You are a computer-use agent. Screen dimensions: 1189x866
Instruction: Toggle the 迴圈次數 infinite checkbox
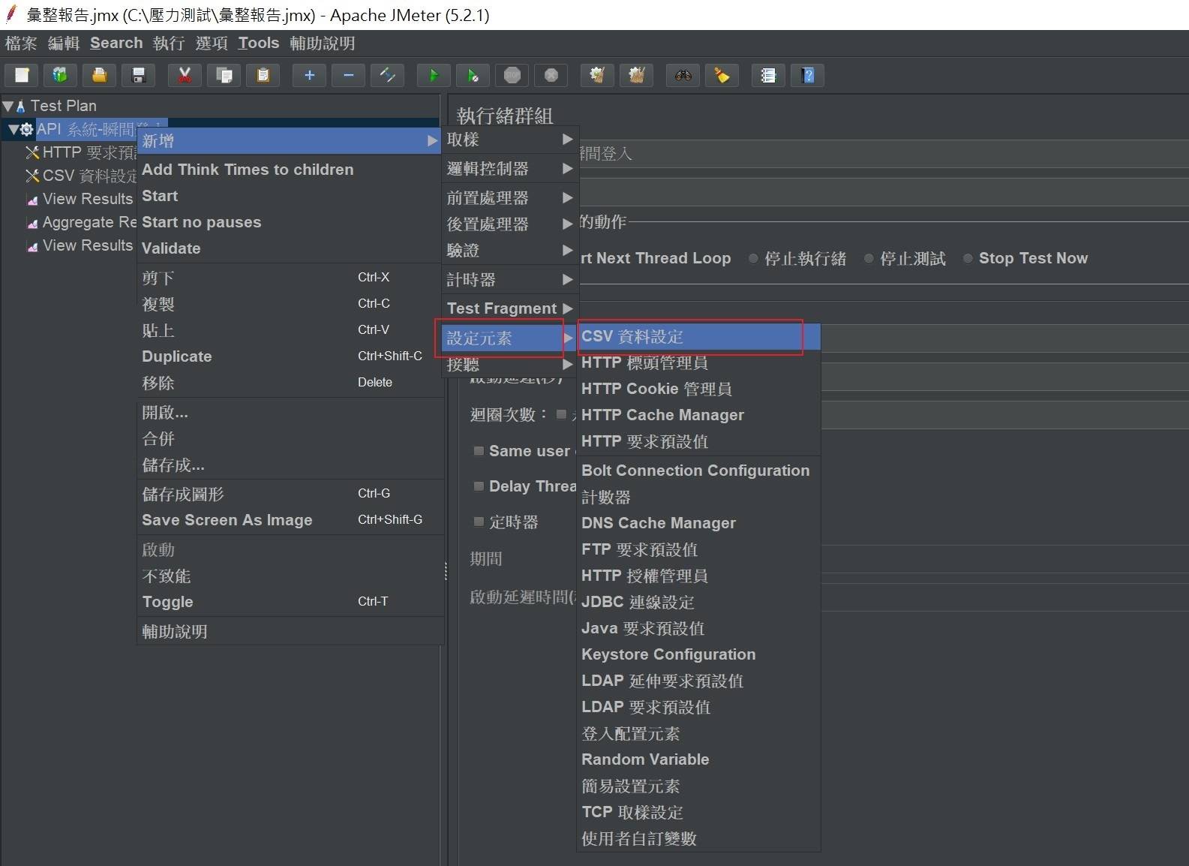pyautogui.click(x=561, y=414)
